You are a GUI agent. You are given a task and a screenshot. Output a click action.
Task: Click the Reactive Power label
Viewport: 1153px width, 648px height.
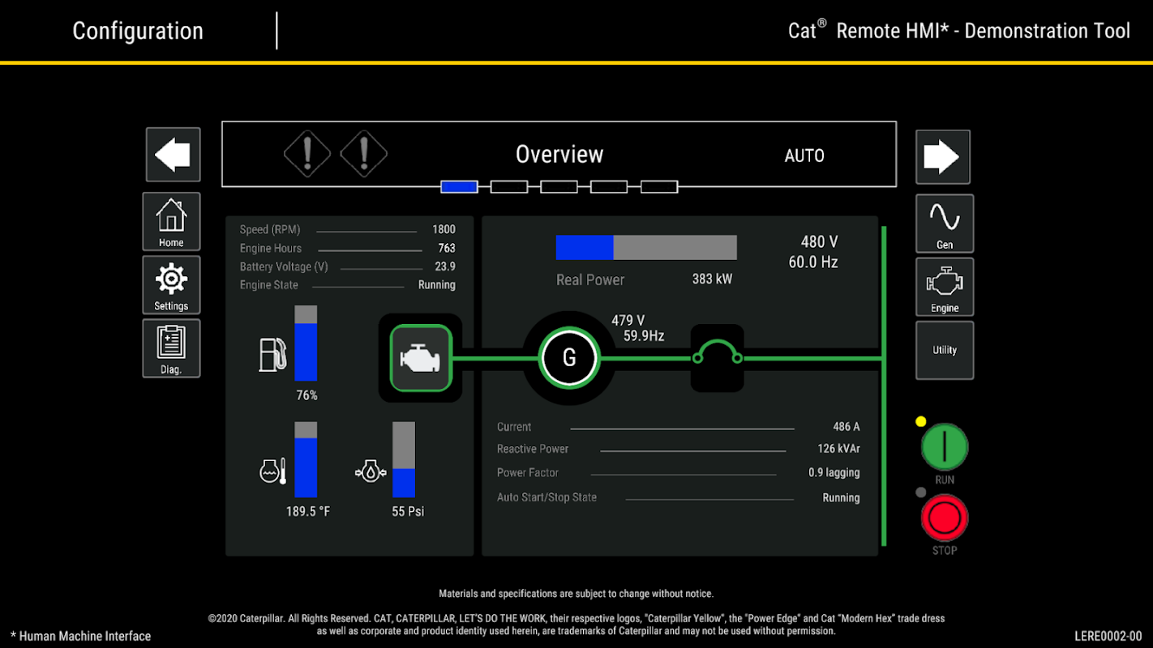click(533, 449)
